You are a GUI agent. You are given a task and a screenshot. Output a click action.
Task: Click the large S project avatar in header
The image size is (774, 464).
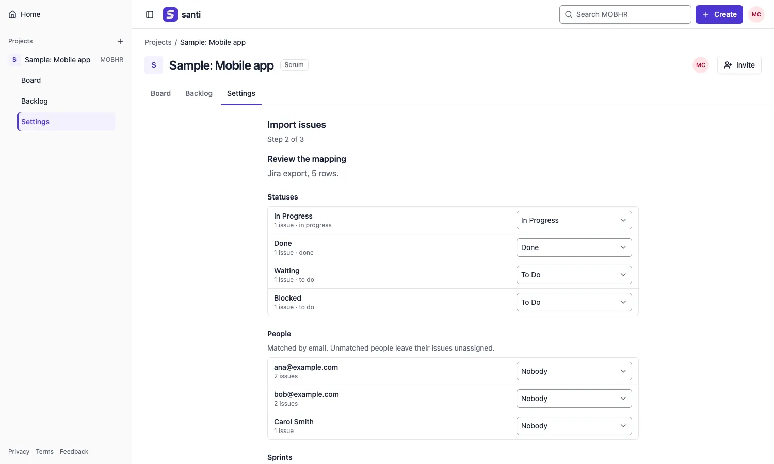pos(154,65)
